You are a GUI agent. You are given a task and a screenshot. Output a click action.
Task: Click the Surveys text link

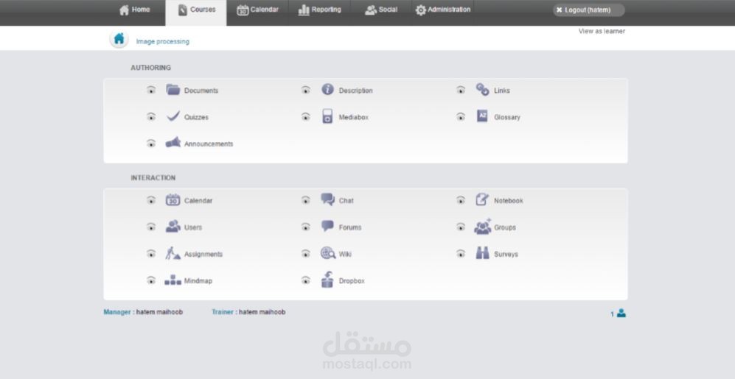coord(506,254)
